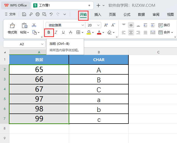Switch to Home (开始) tab
The height and width of the screenshot is (143, 177).
click(x=83, y=15)
